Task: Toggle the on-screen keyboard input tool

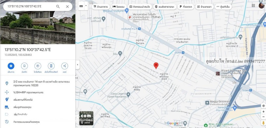Action: [81, 6]
